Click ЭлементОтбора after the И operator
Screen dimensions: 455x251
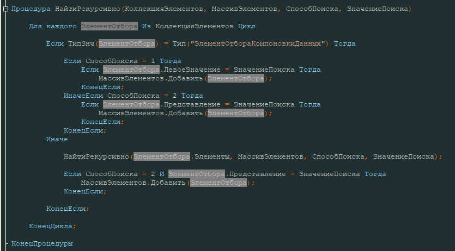(x=197, y=174)
